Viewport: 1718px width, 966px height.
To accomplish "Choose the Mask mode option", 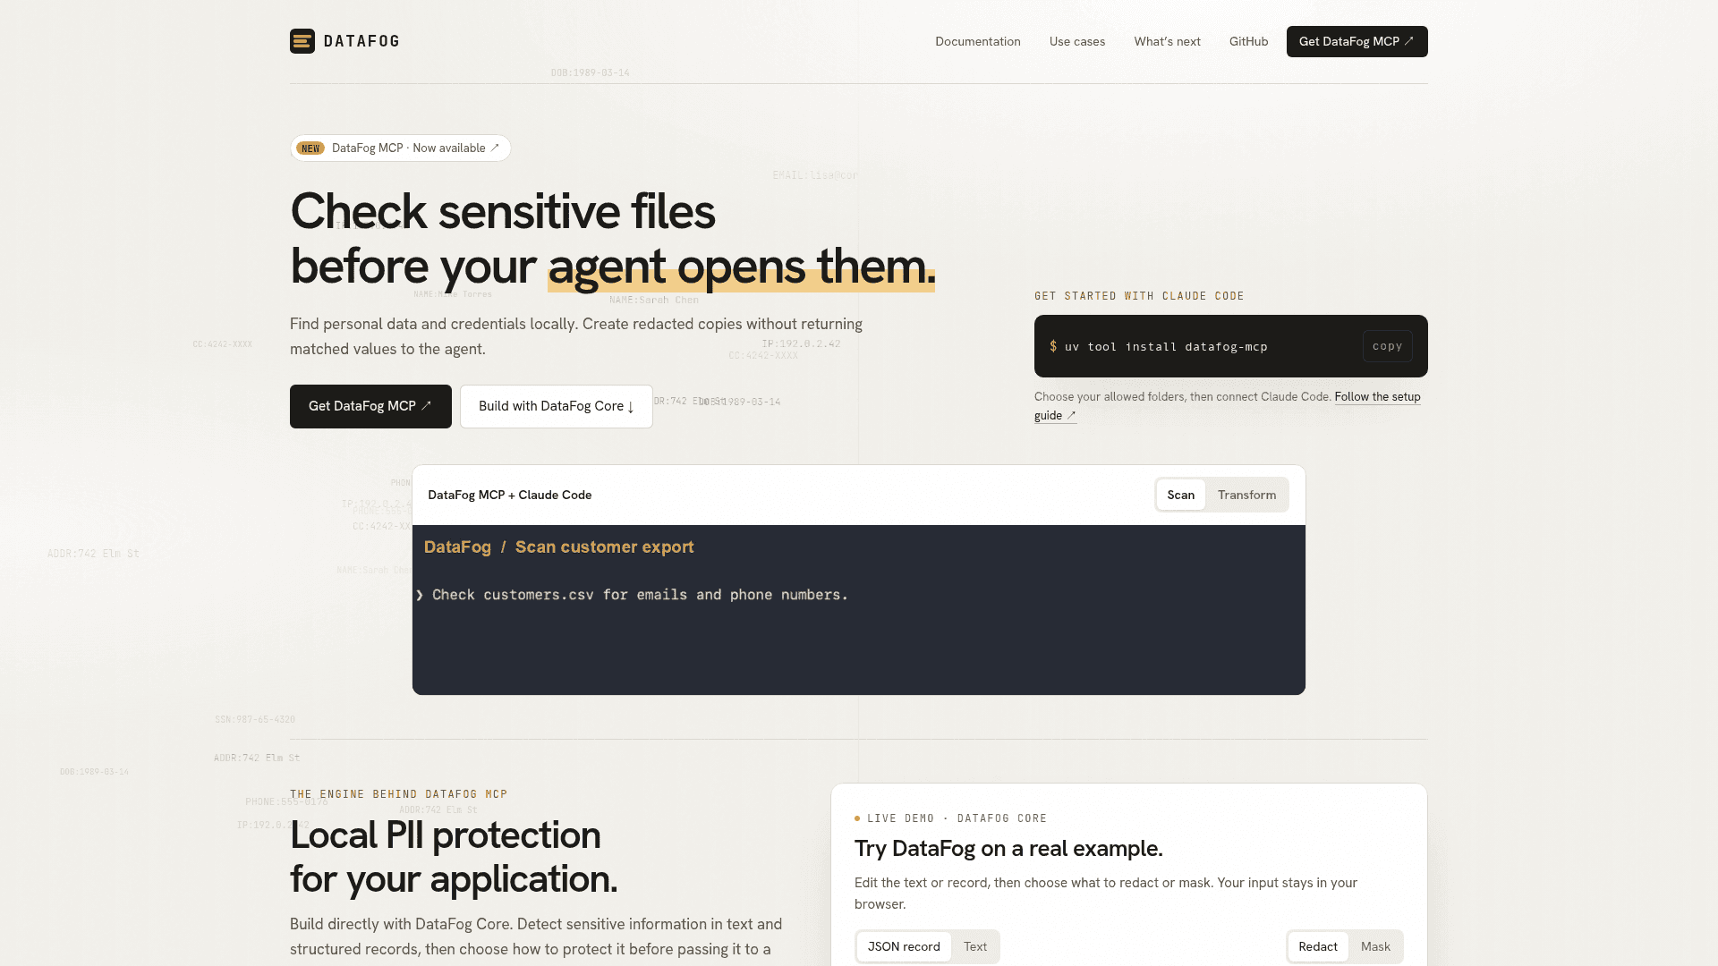I will click(x=1376, y=946).
